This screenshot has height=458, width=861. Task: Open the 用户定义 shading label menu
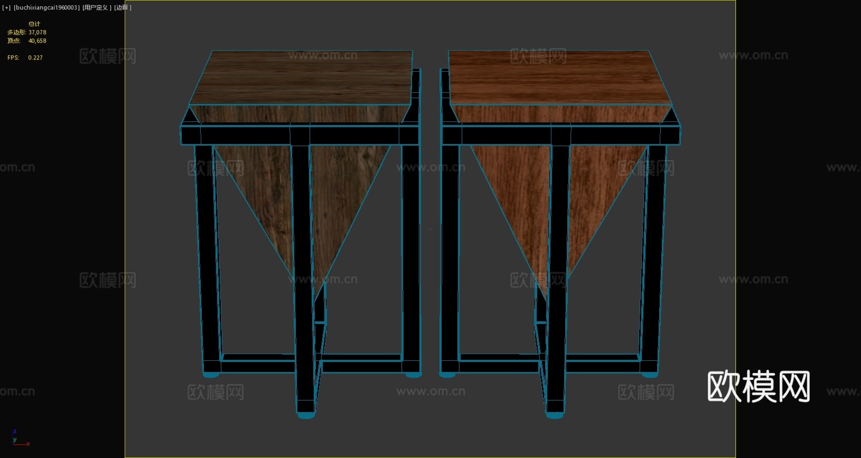(x=97, y=7)
